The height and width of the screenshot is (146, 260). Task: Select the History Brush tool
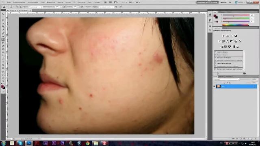[3, 43]
